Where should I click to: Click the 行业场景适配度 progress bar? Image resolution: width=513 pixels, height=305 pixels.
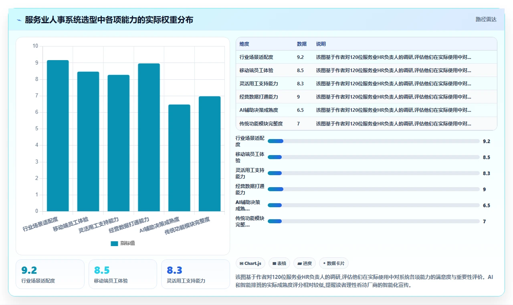coord(374,141)
